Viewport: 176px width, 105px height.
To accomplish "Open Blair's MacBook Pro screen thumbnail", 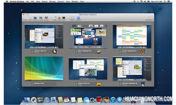I will click(88, 36).
